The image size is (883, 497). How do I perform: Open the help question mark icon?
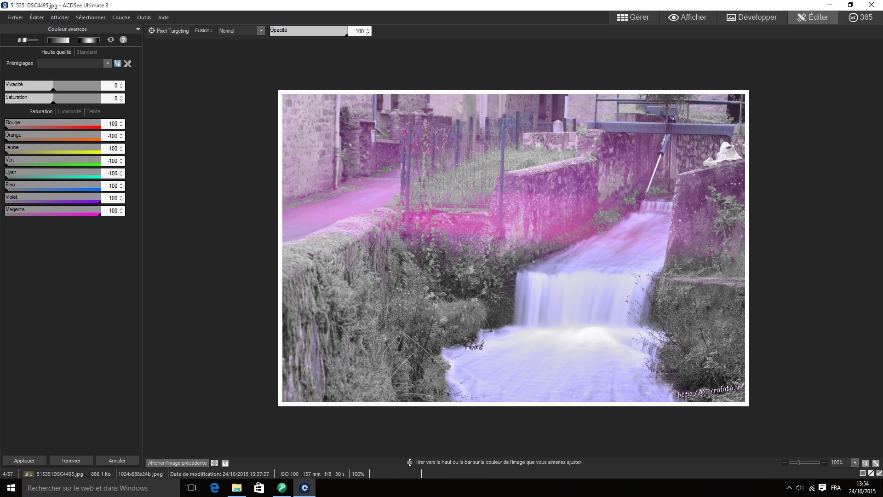123,40
